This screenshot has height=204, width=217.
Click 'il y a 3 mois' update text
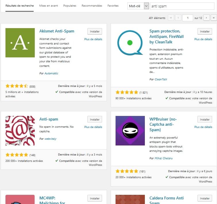tap(95, 155)
